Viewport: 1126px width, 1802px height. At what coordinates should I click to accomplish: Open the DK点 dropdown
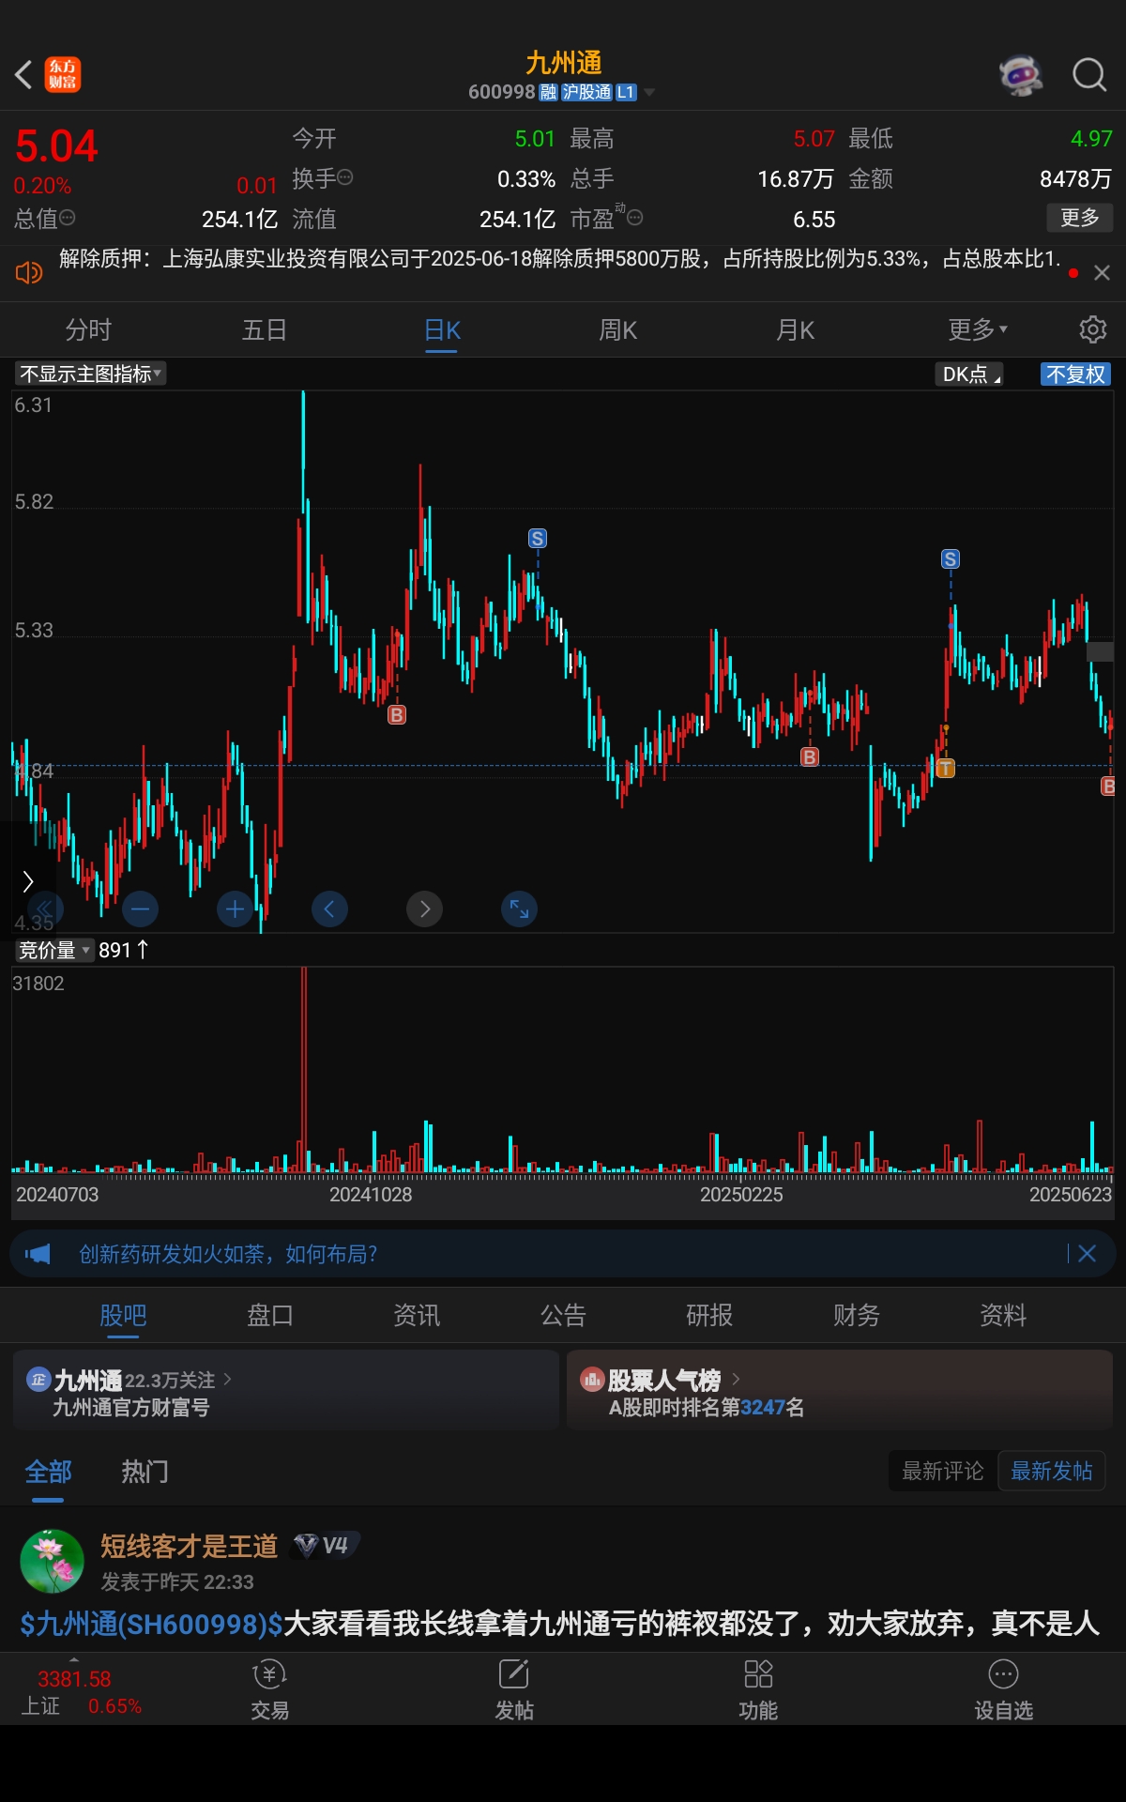[970, 374]
